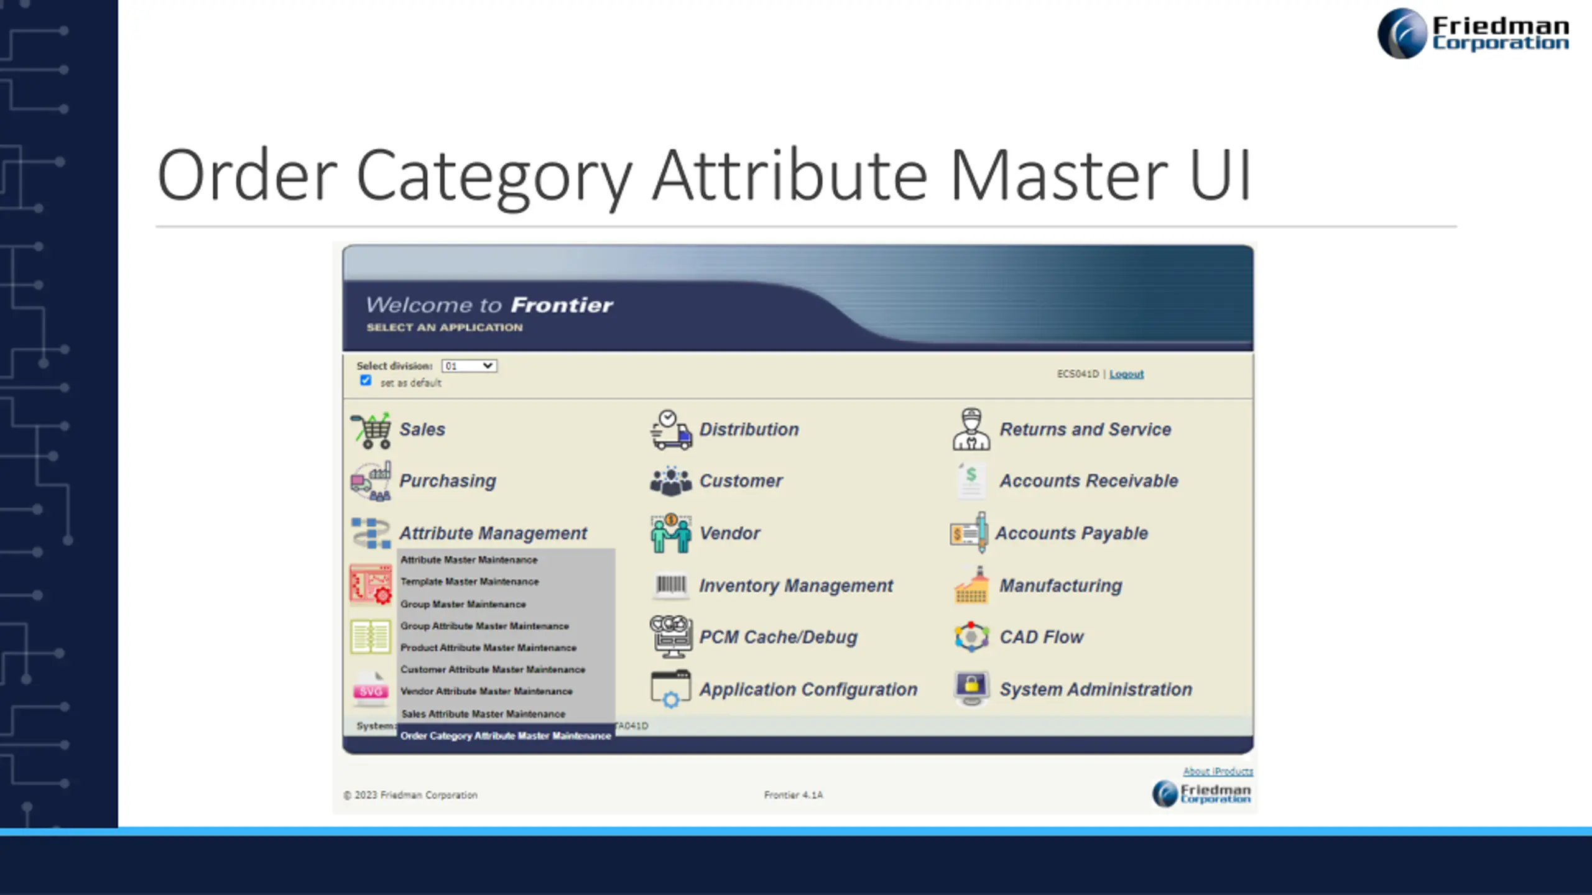The image size is (1592, 895).
Task: Click the Frontier 4.1A version text
Action: (x=794, y=795)
